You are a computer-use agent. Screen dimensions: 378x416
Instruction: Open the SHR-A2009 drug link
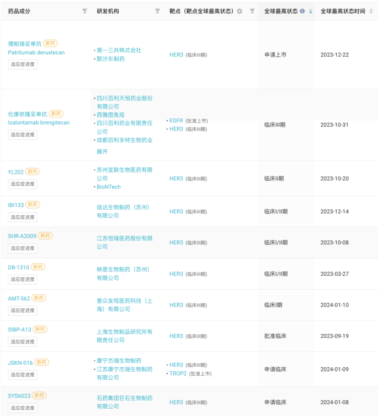[x=22, y=236]
